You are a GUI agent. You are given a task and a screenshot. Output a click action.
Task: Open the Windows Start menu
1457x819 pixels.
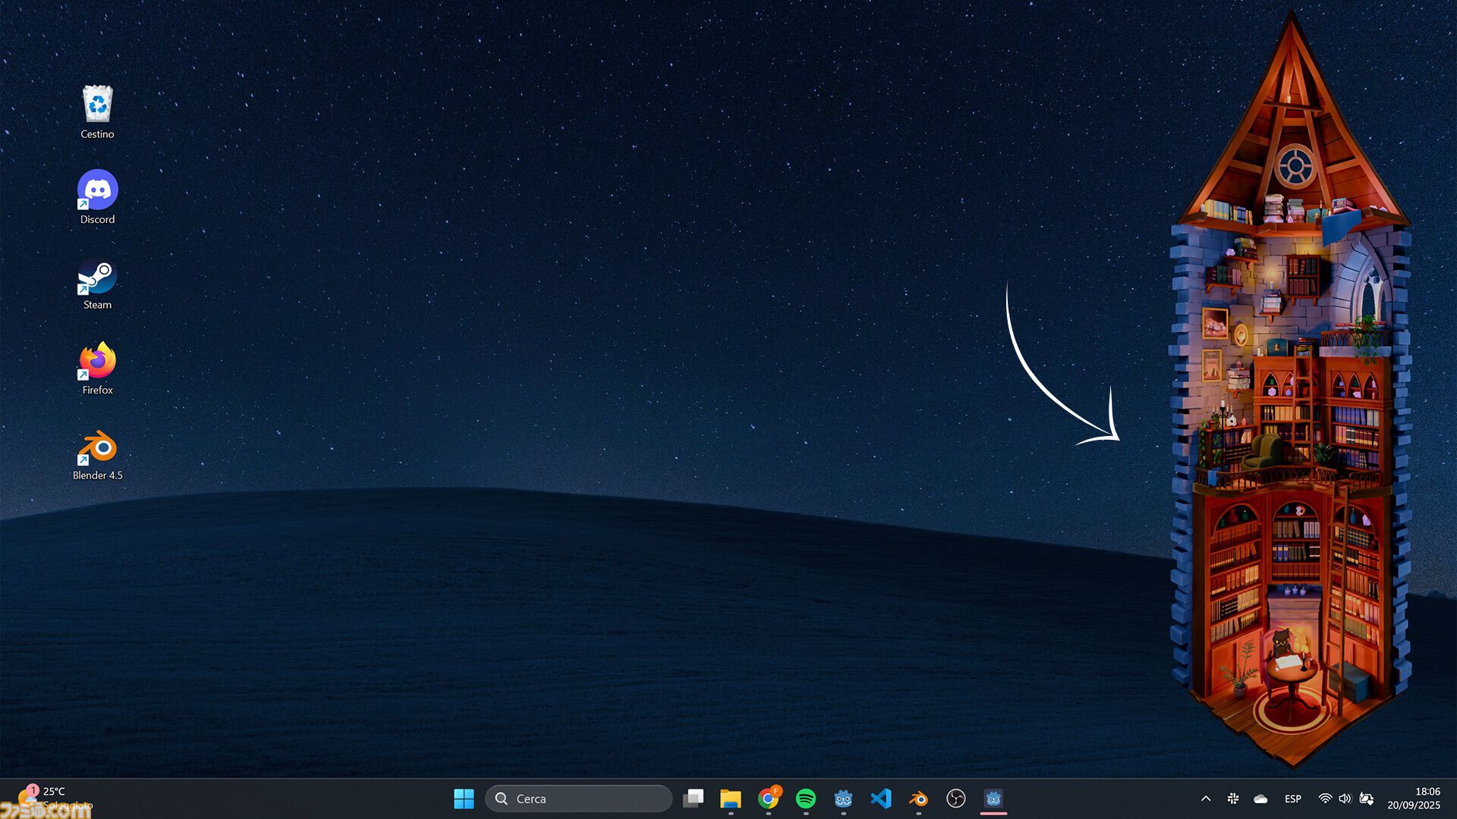pyautogui.click(x=464, y=799)
